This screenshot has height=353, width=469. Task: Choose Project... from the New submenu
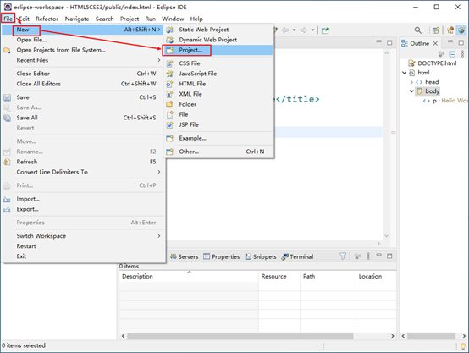[x=218, y=50]
